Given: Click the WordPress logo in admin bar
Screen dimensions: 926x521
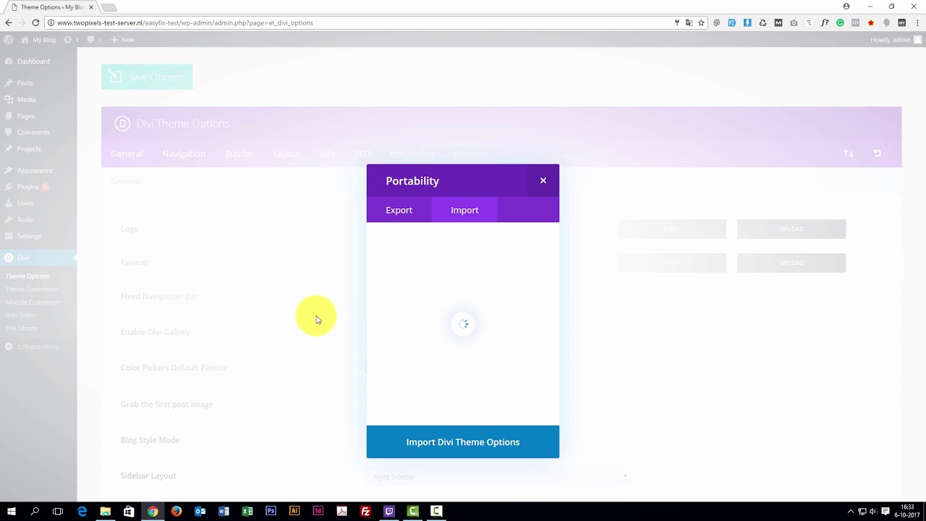Looking at the screenshot, I should (x=9, y=40).
